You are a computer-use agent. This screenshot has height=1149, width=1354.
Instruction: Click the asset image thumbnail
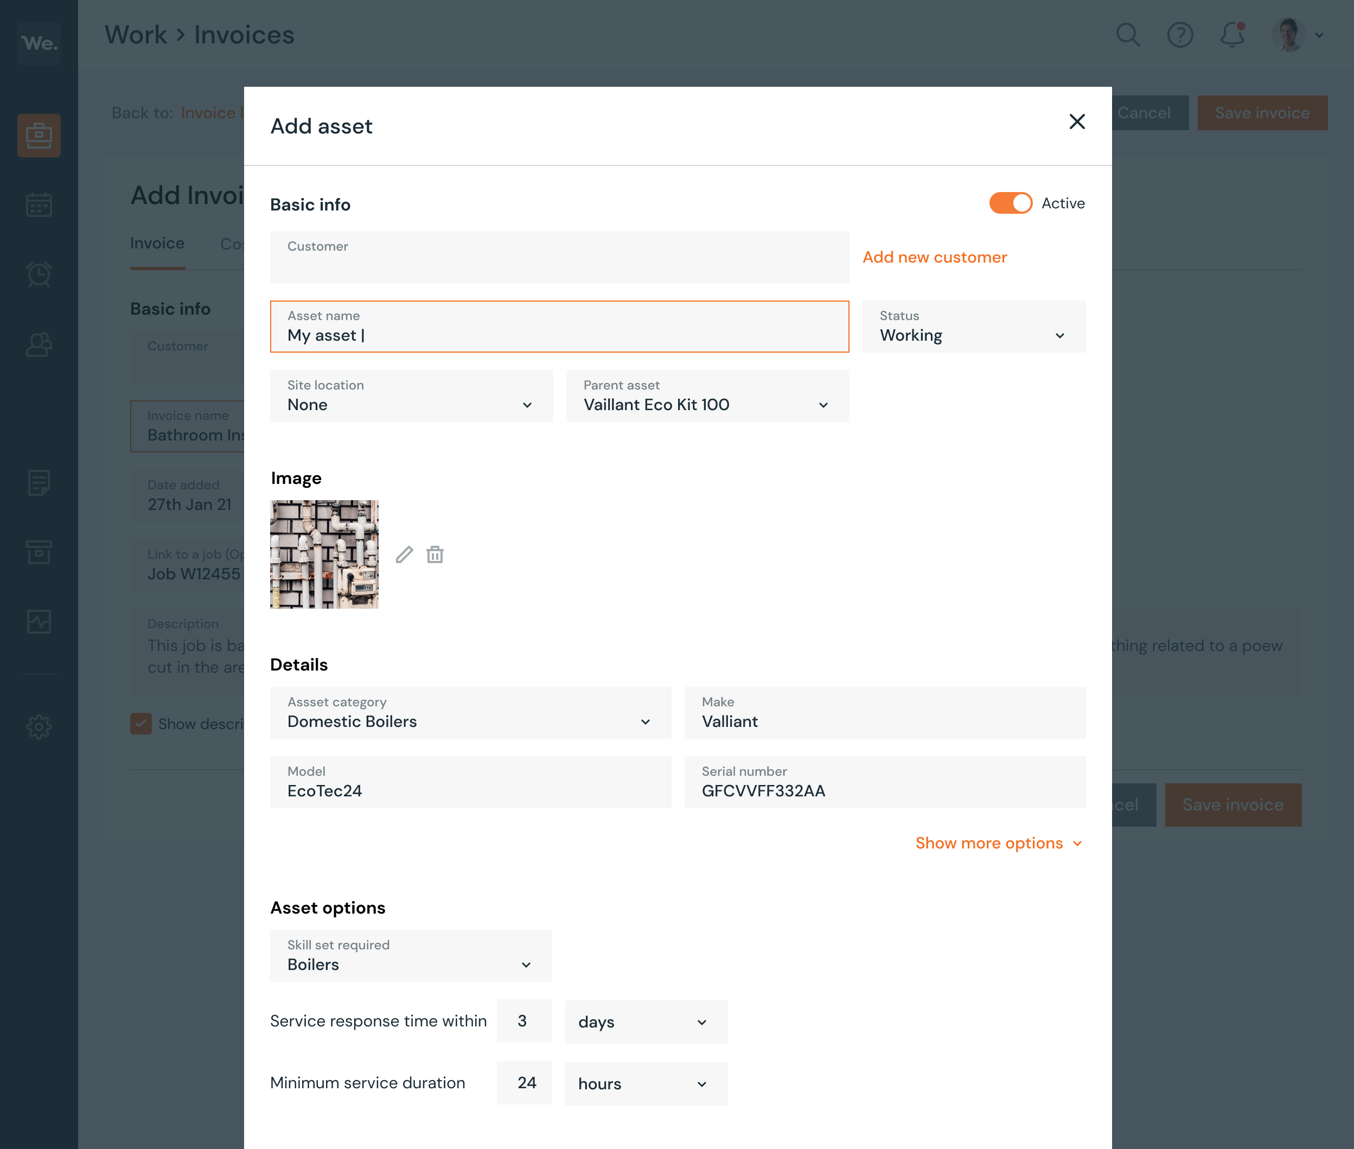324,553
